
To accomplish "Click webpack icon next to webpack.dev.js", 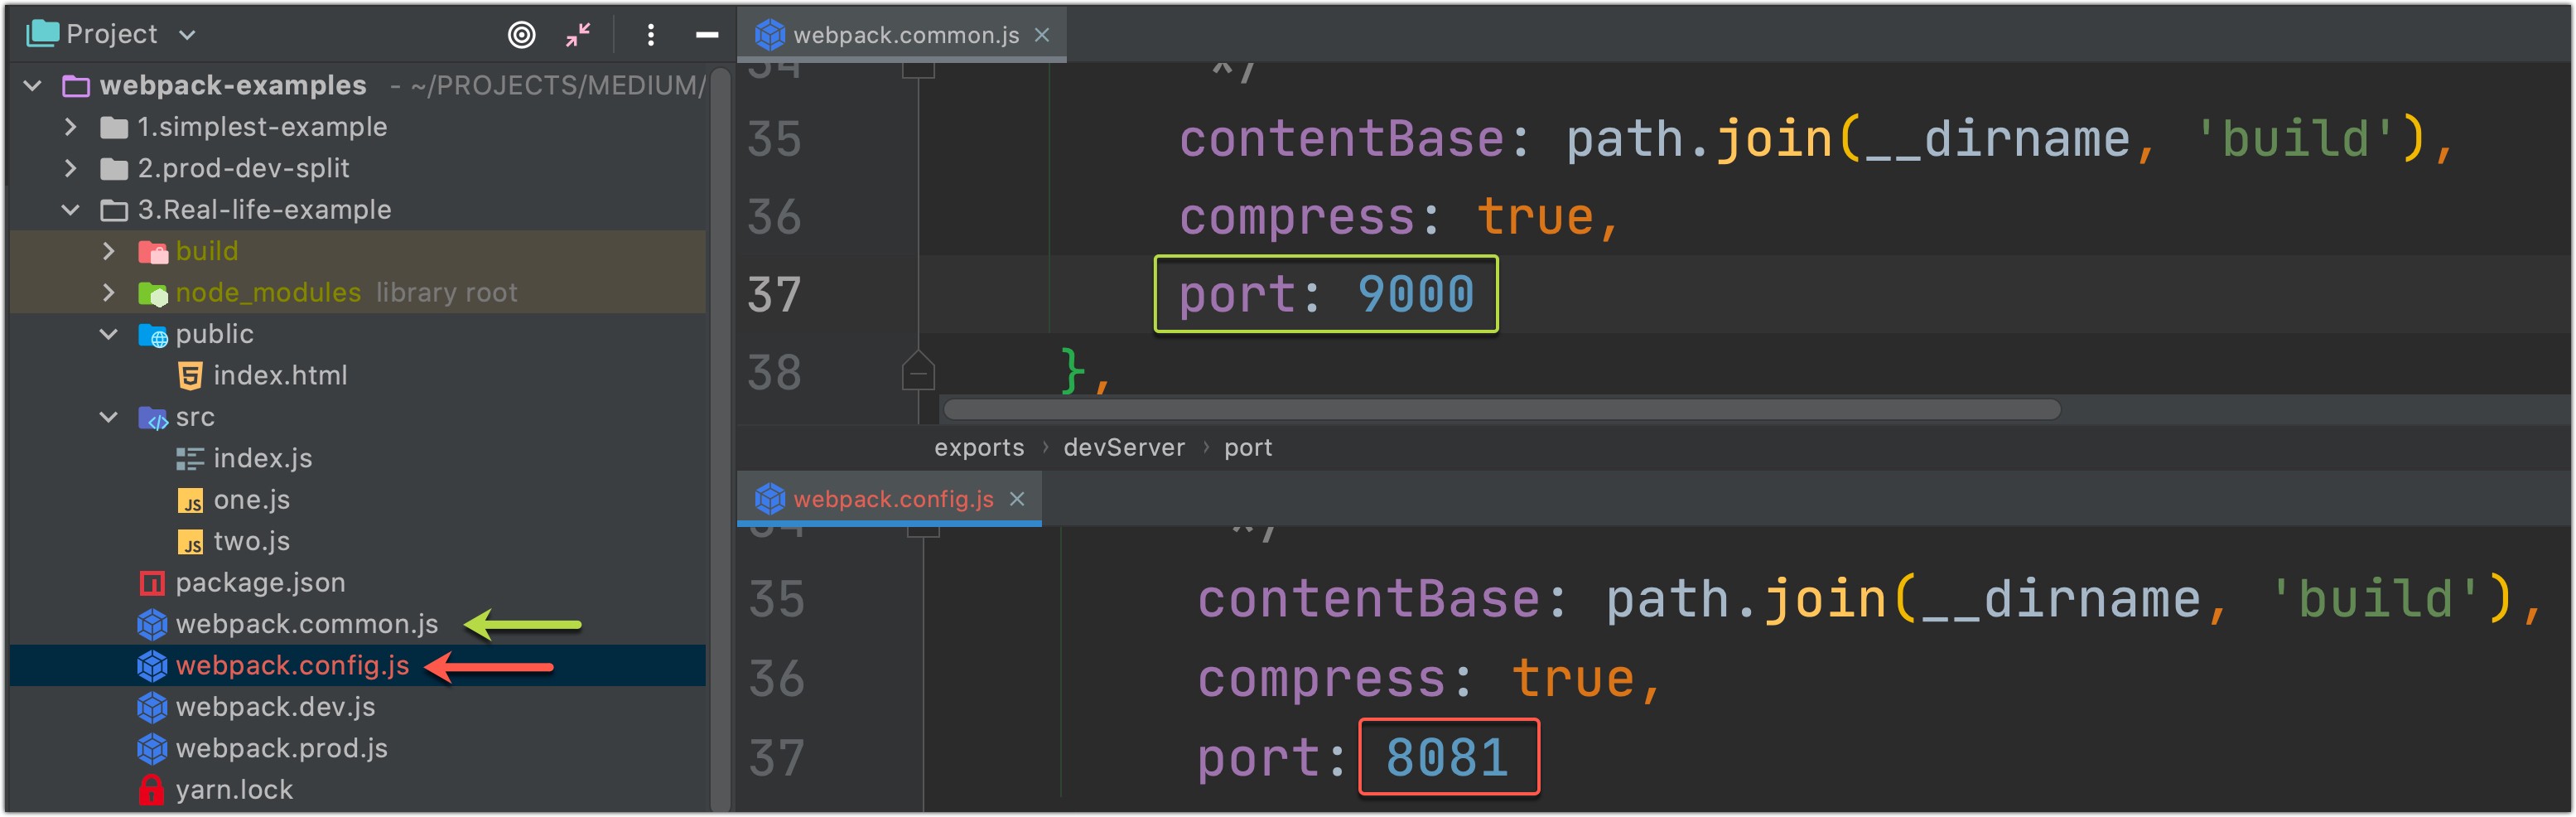I will click(x=152, y=708).
